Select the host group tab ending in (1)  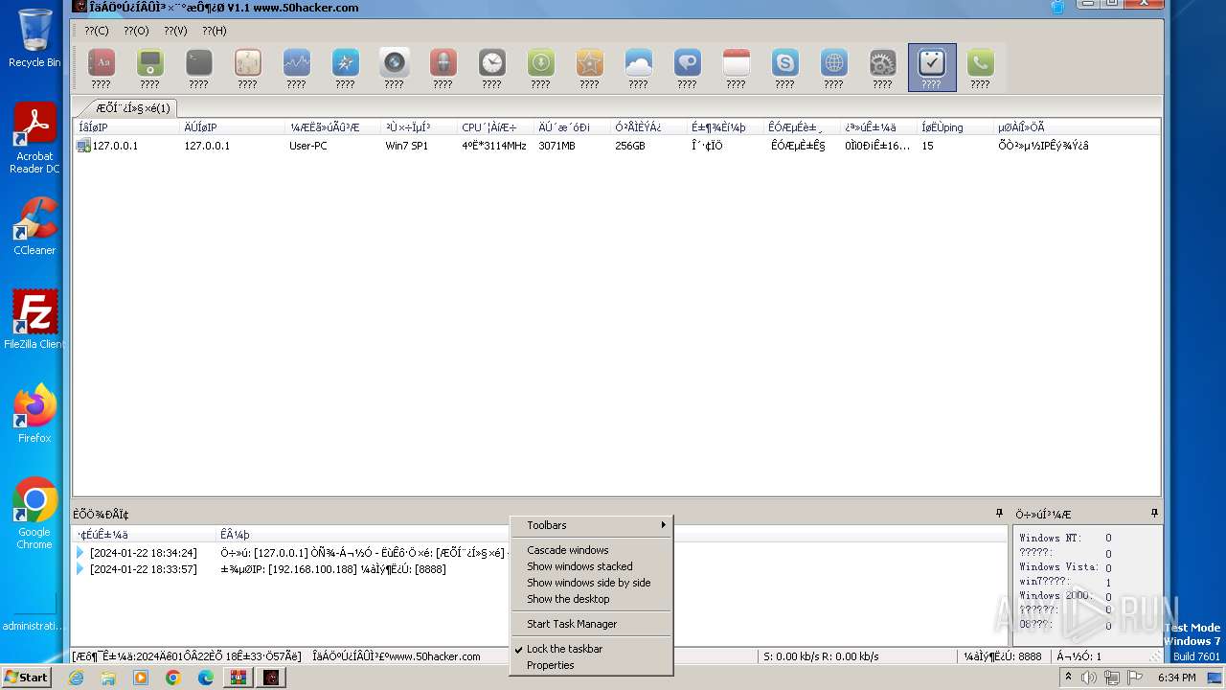[132, 108]
